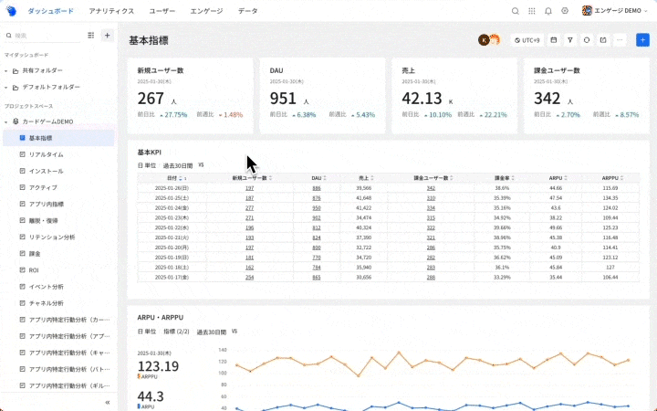This screenshot has height=411, width=657.
Task: Open the 日 単位 selector in ARPU・ARPPU
Action: coord(147,332)
